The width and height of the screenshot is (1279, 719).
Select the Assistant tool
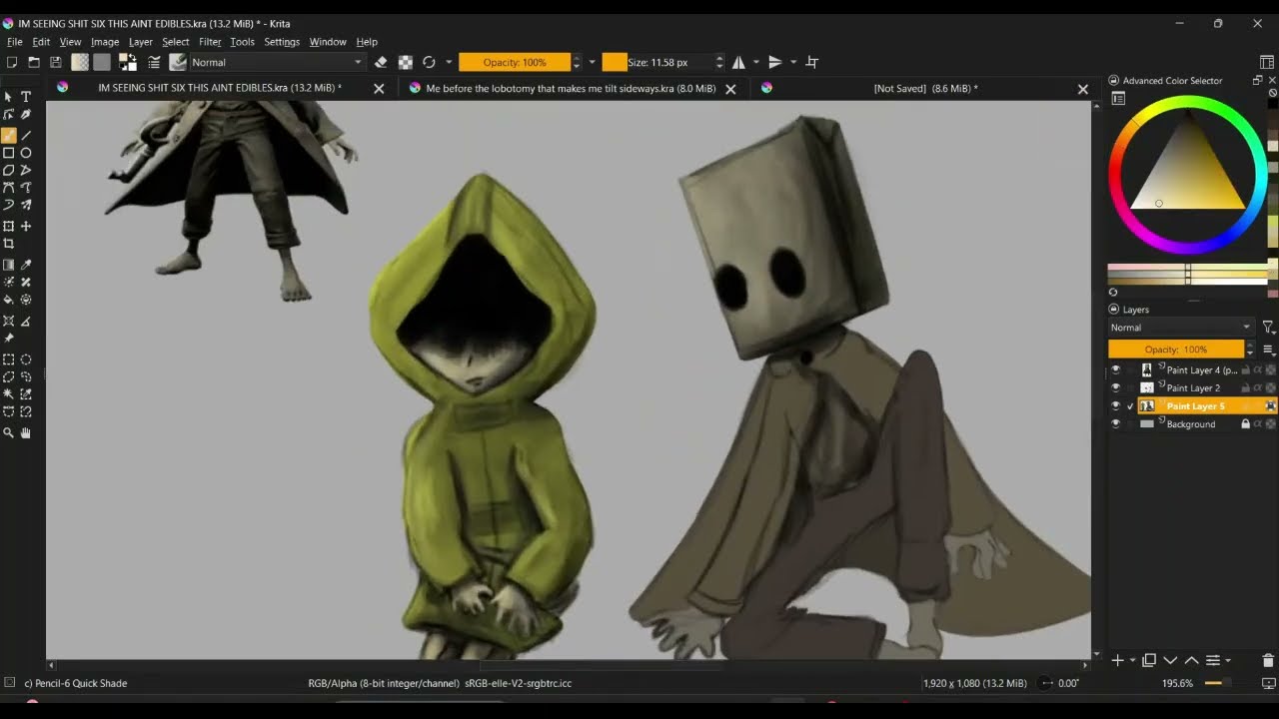pyautogui.click(x=8, y=321)
